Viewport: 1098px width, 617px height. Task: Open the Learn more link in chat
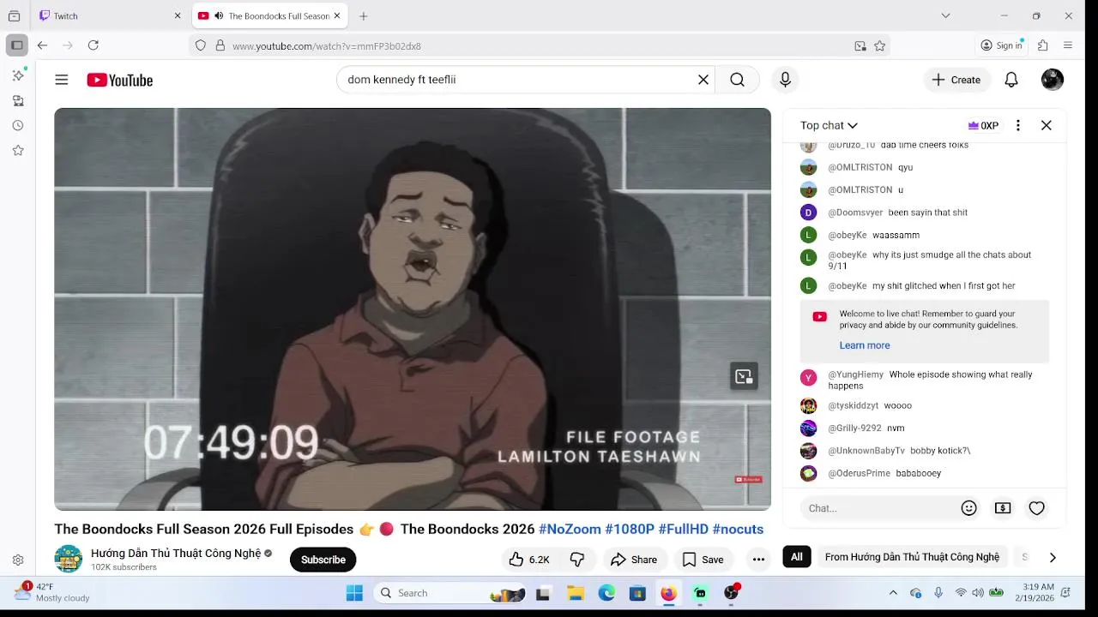click(x=864, y=345)
